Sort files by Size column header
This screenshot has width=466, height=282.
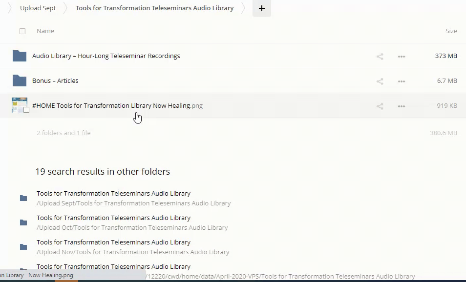pyautogui.click(x=451, y=31)
